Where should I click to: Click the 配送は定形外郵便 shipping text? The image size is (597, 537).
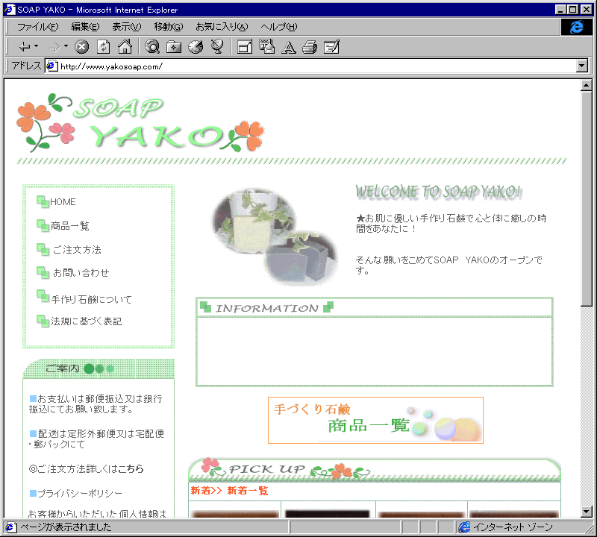[x=97, y=439]
